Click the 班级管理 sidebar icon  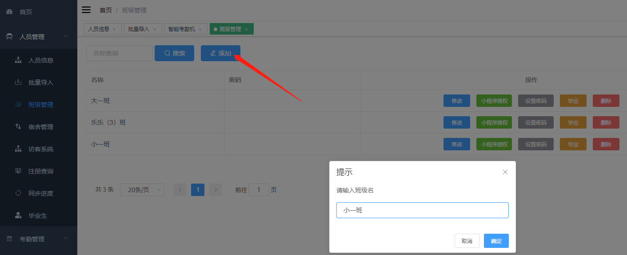pos(18,105)
